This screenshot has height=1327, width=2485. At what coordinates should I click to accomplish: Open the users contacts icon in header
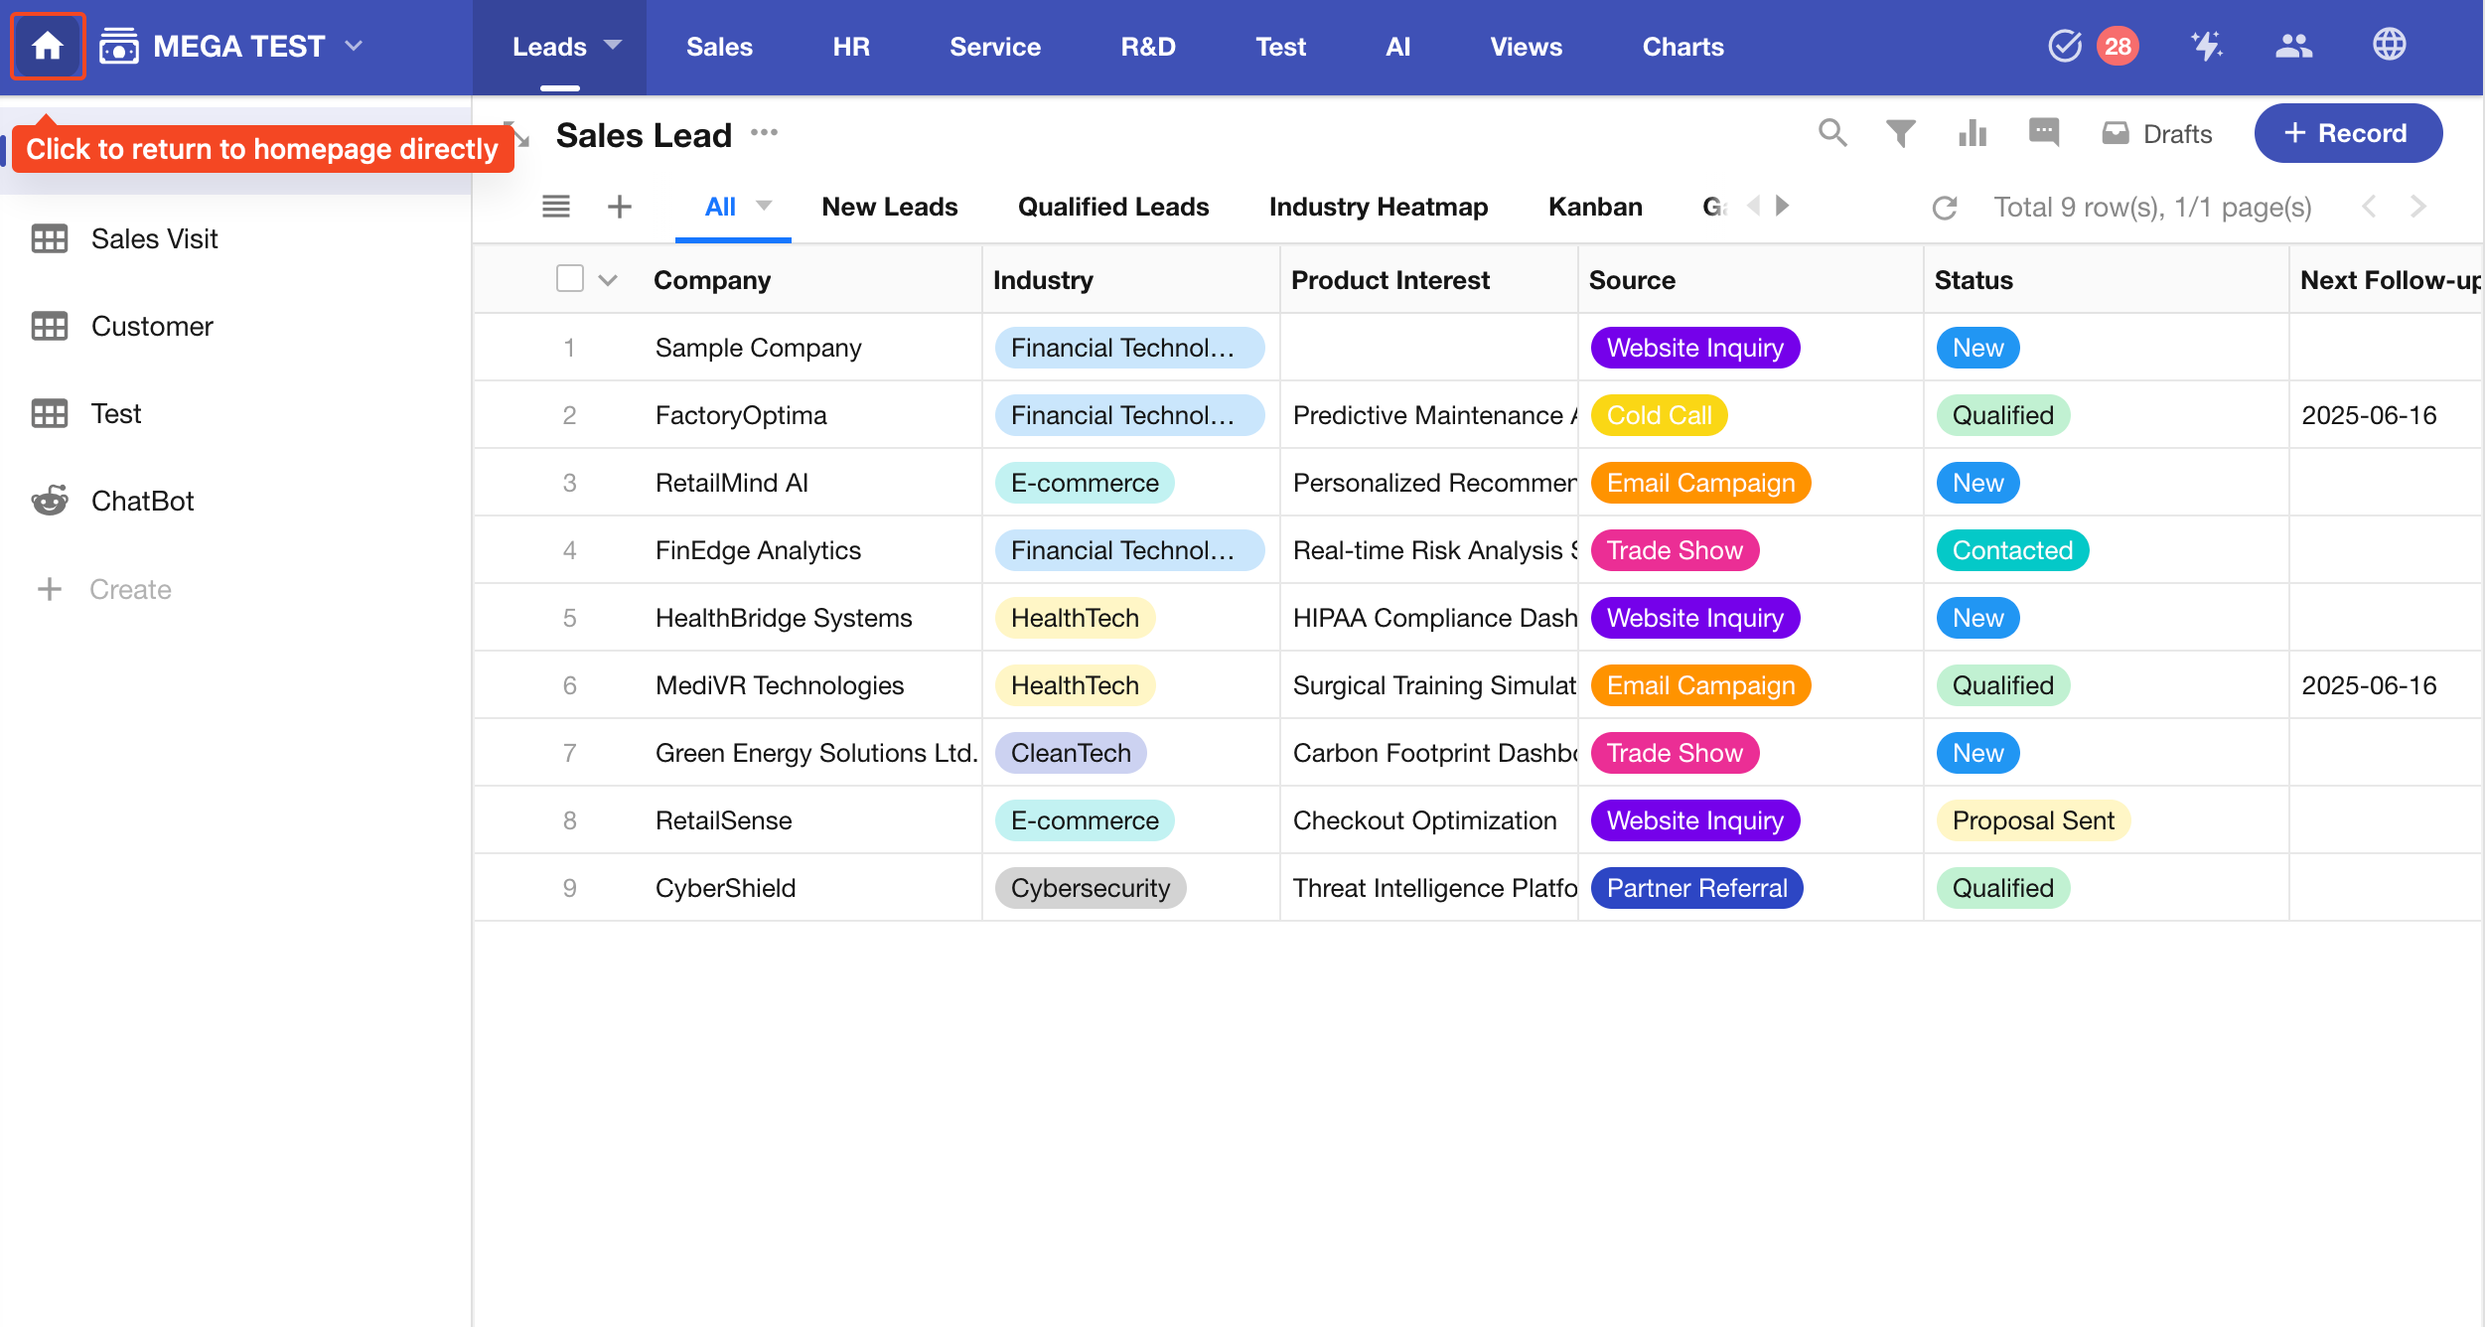[2293, 46]
